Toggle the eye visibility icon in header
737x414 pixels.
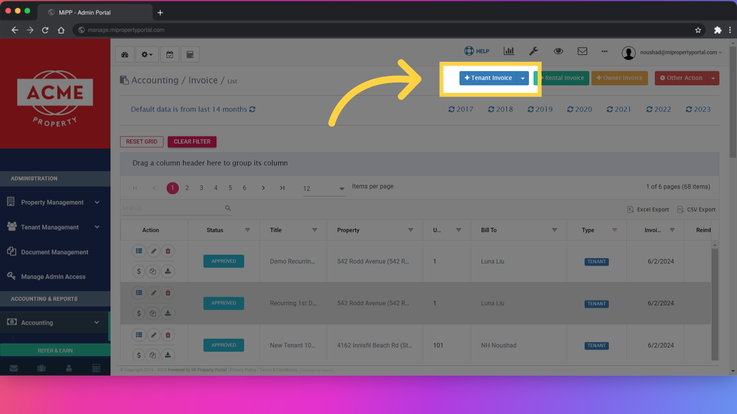(x=558, y=51)
